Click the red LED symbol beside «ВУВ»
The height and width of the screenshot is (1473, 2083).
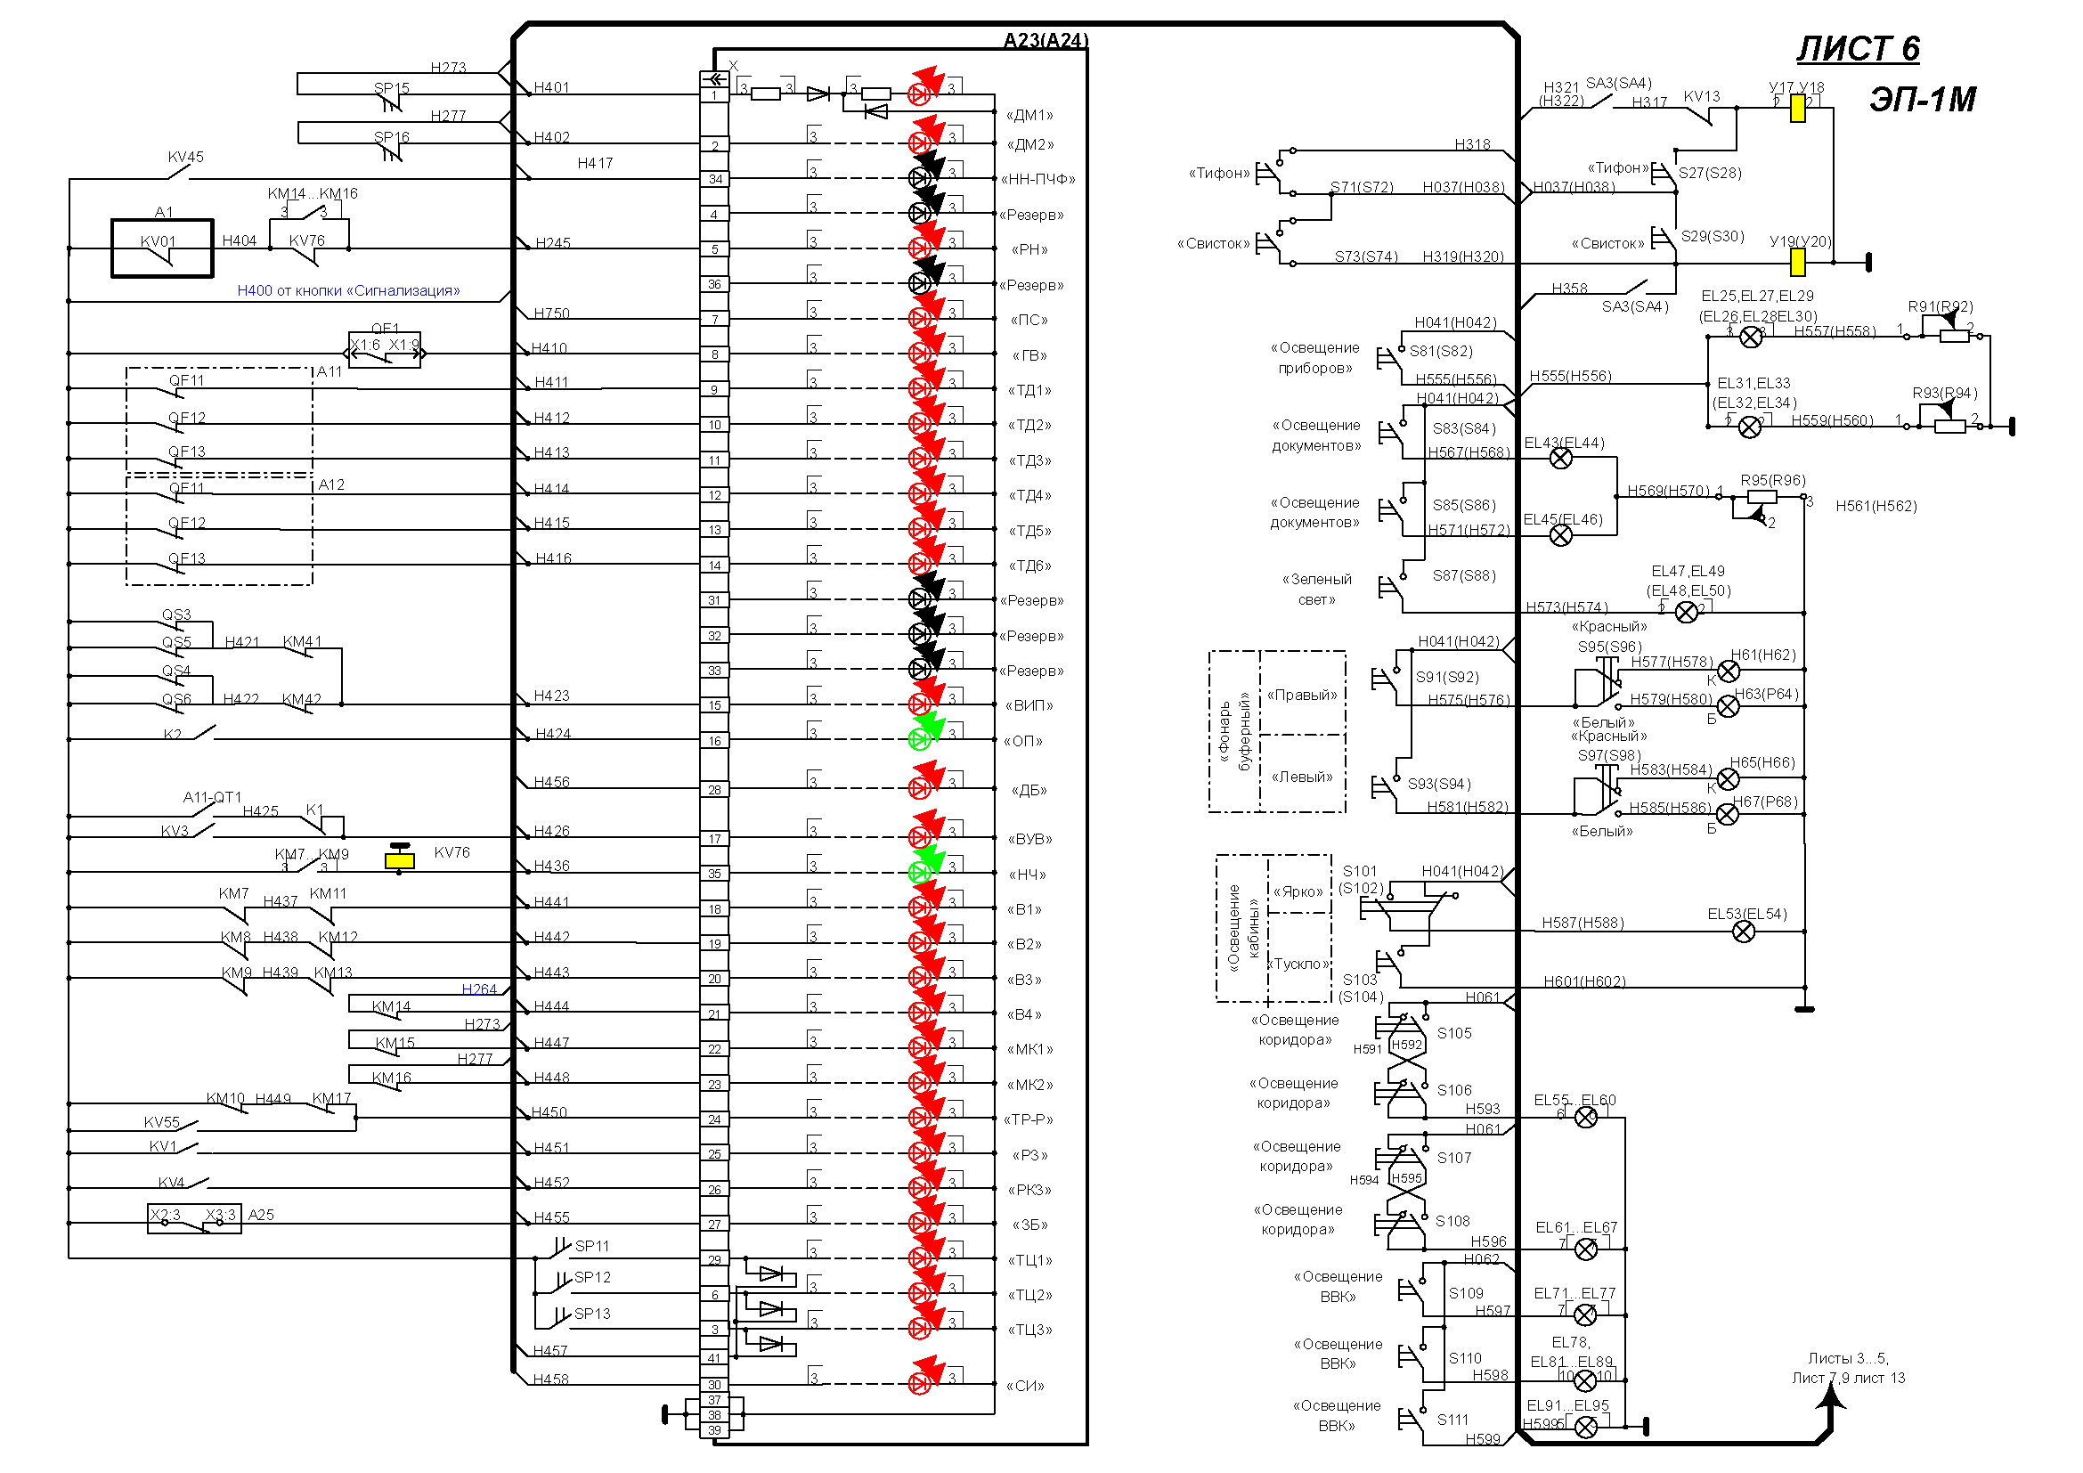920,837
